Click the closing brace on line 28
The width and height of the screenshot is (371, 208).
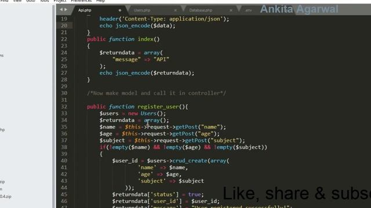click(89, 80)
